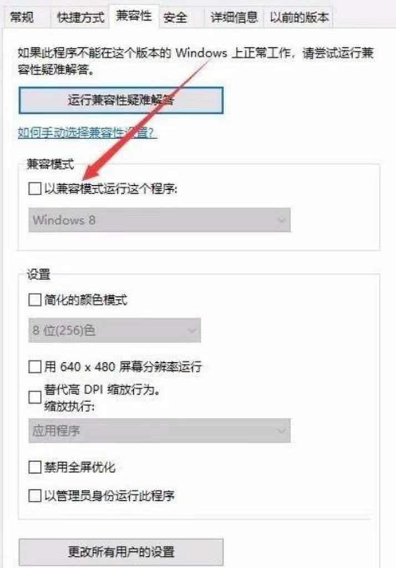This screenshot has height=568, width=396.
Task: Select the 兼容性 tab
Action: pos(134,16)
